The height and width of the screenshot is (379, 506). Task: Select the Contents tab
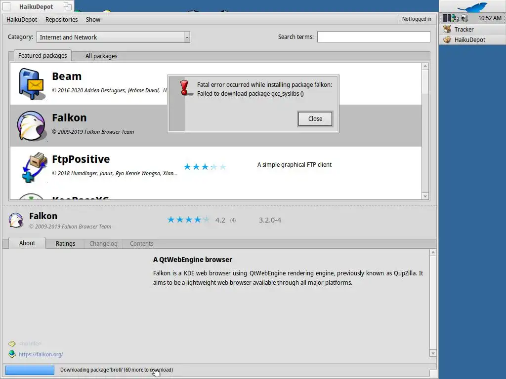tap(141, 244)
